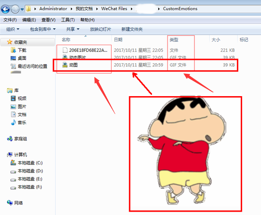Click the 放映幻灯片 button

[x=101, y=29]
